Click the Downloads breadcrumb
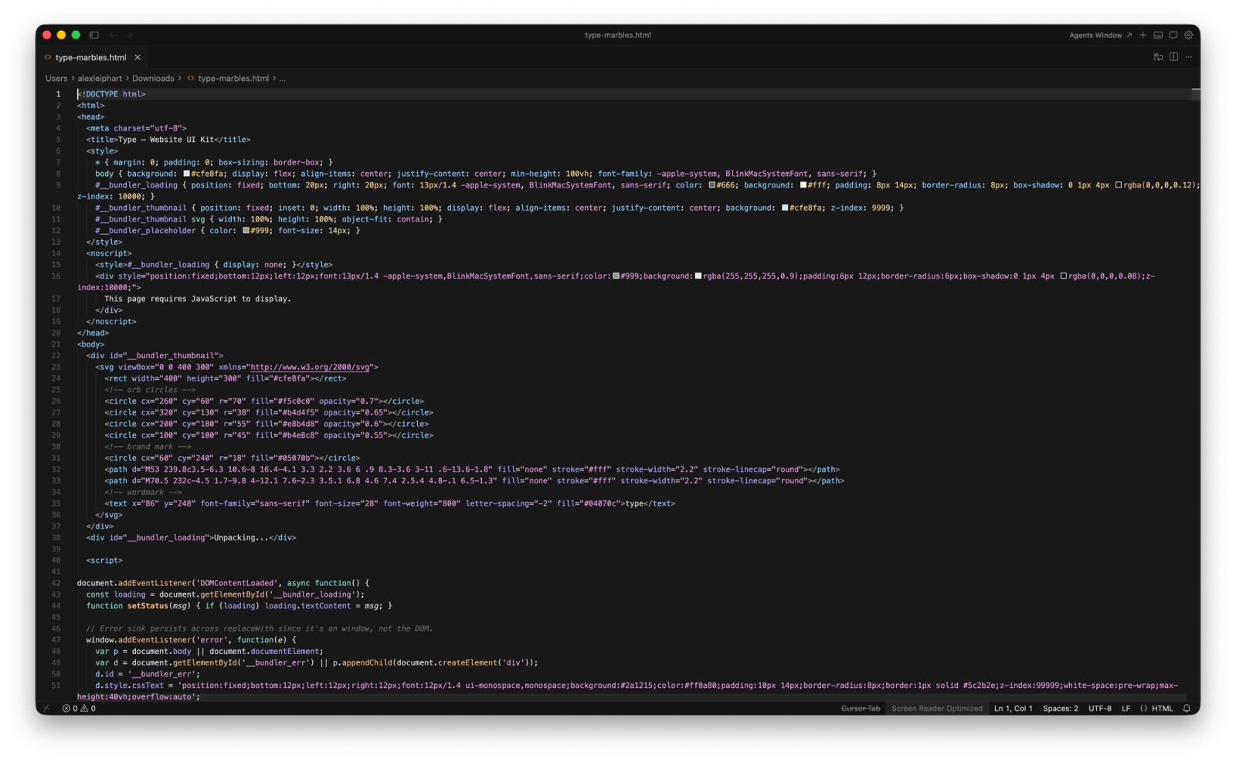The image size is (1236, 762). [153, 78]
